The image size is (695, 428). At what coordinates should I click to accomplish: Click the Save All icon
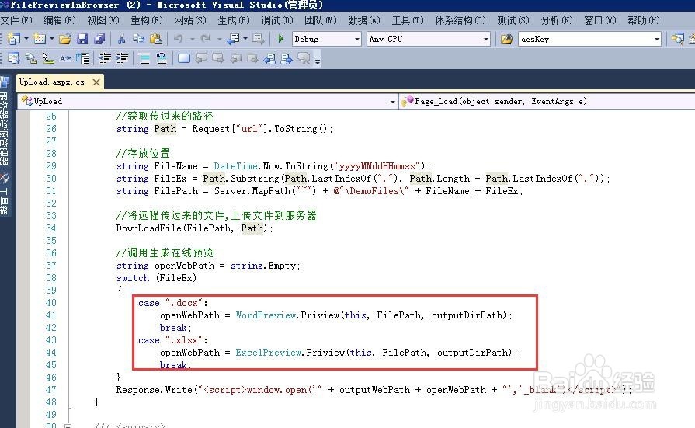click(x=99, y=39)
